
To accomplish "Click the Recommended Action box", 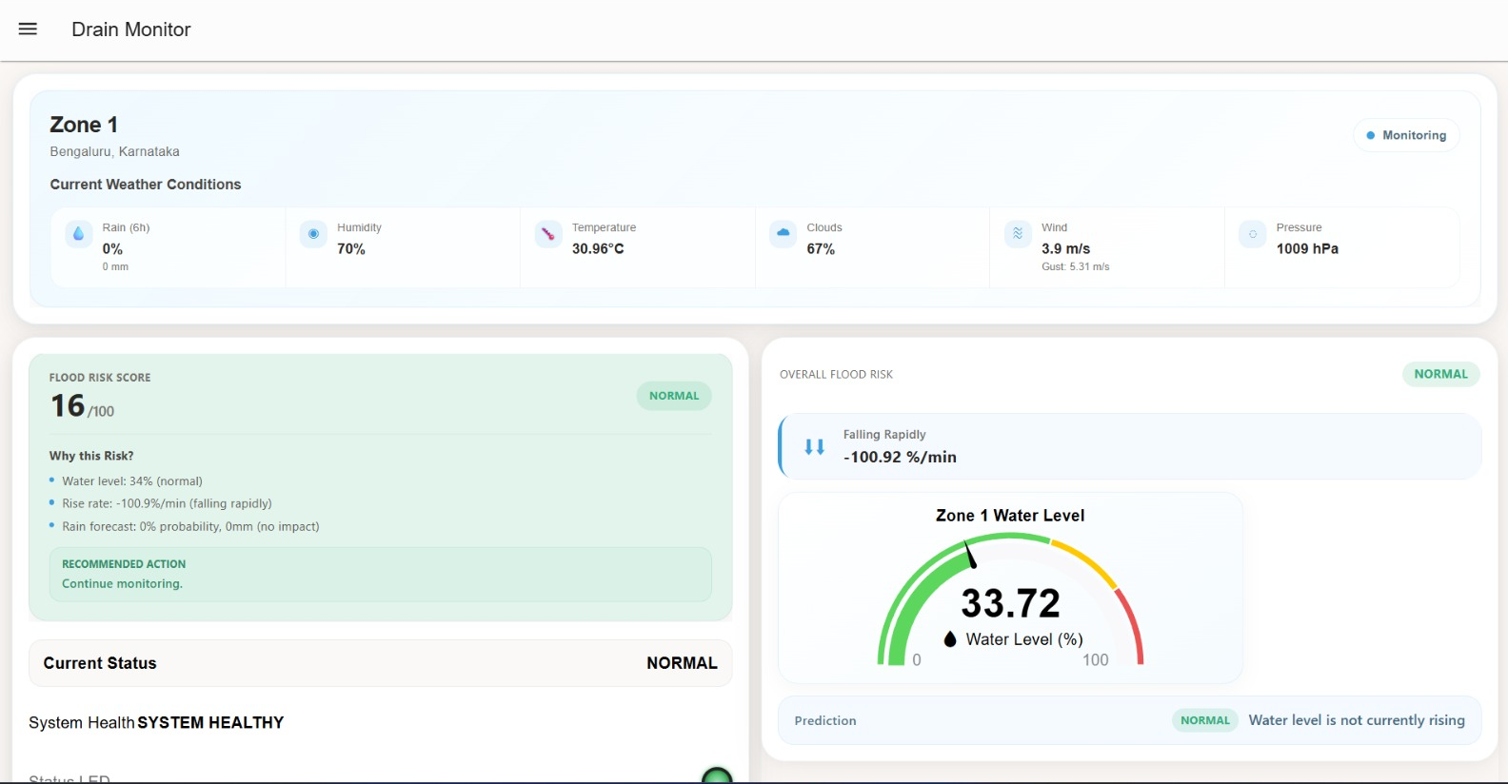I will [380, 574].
